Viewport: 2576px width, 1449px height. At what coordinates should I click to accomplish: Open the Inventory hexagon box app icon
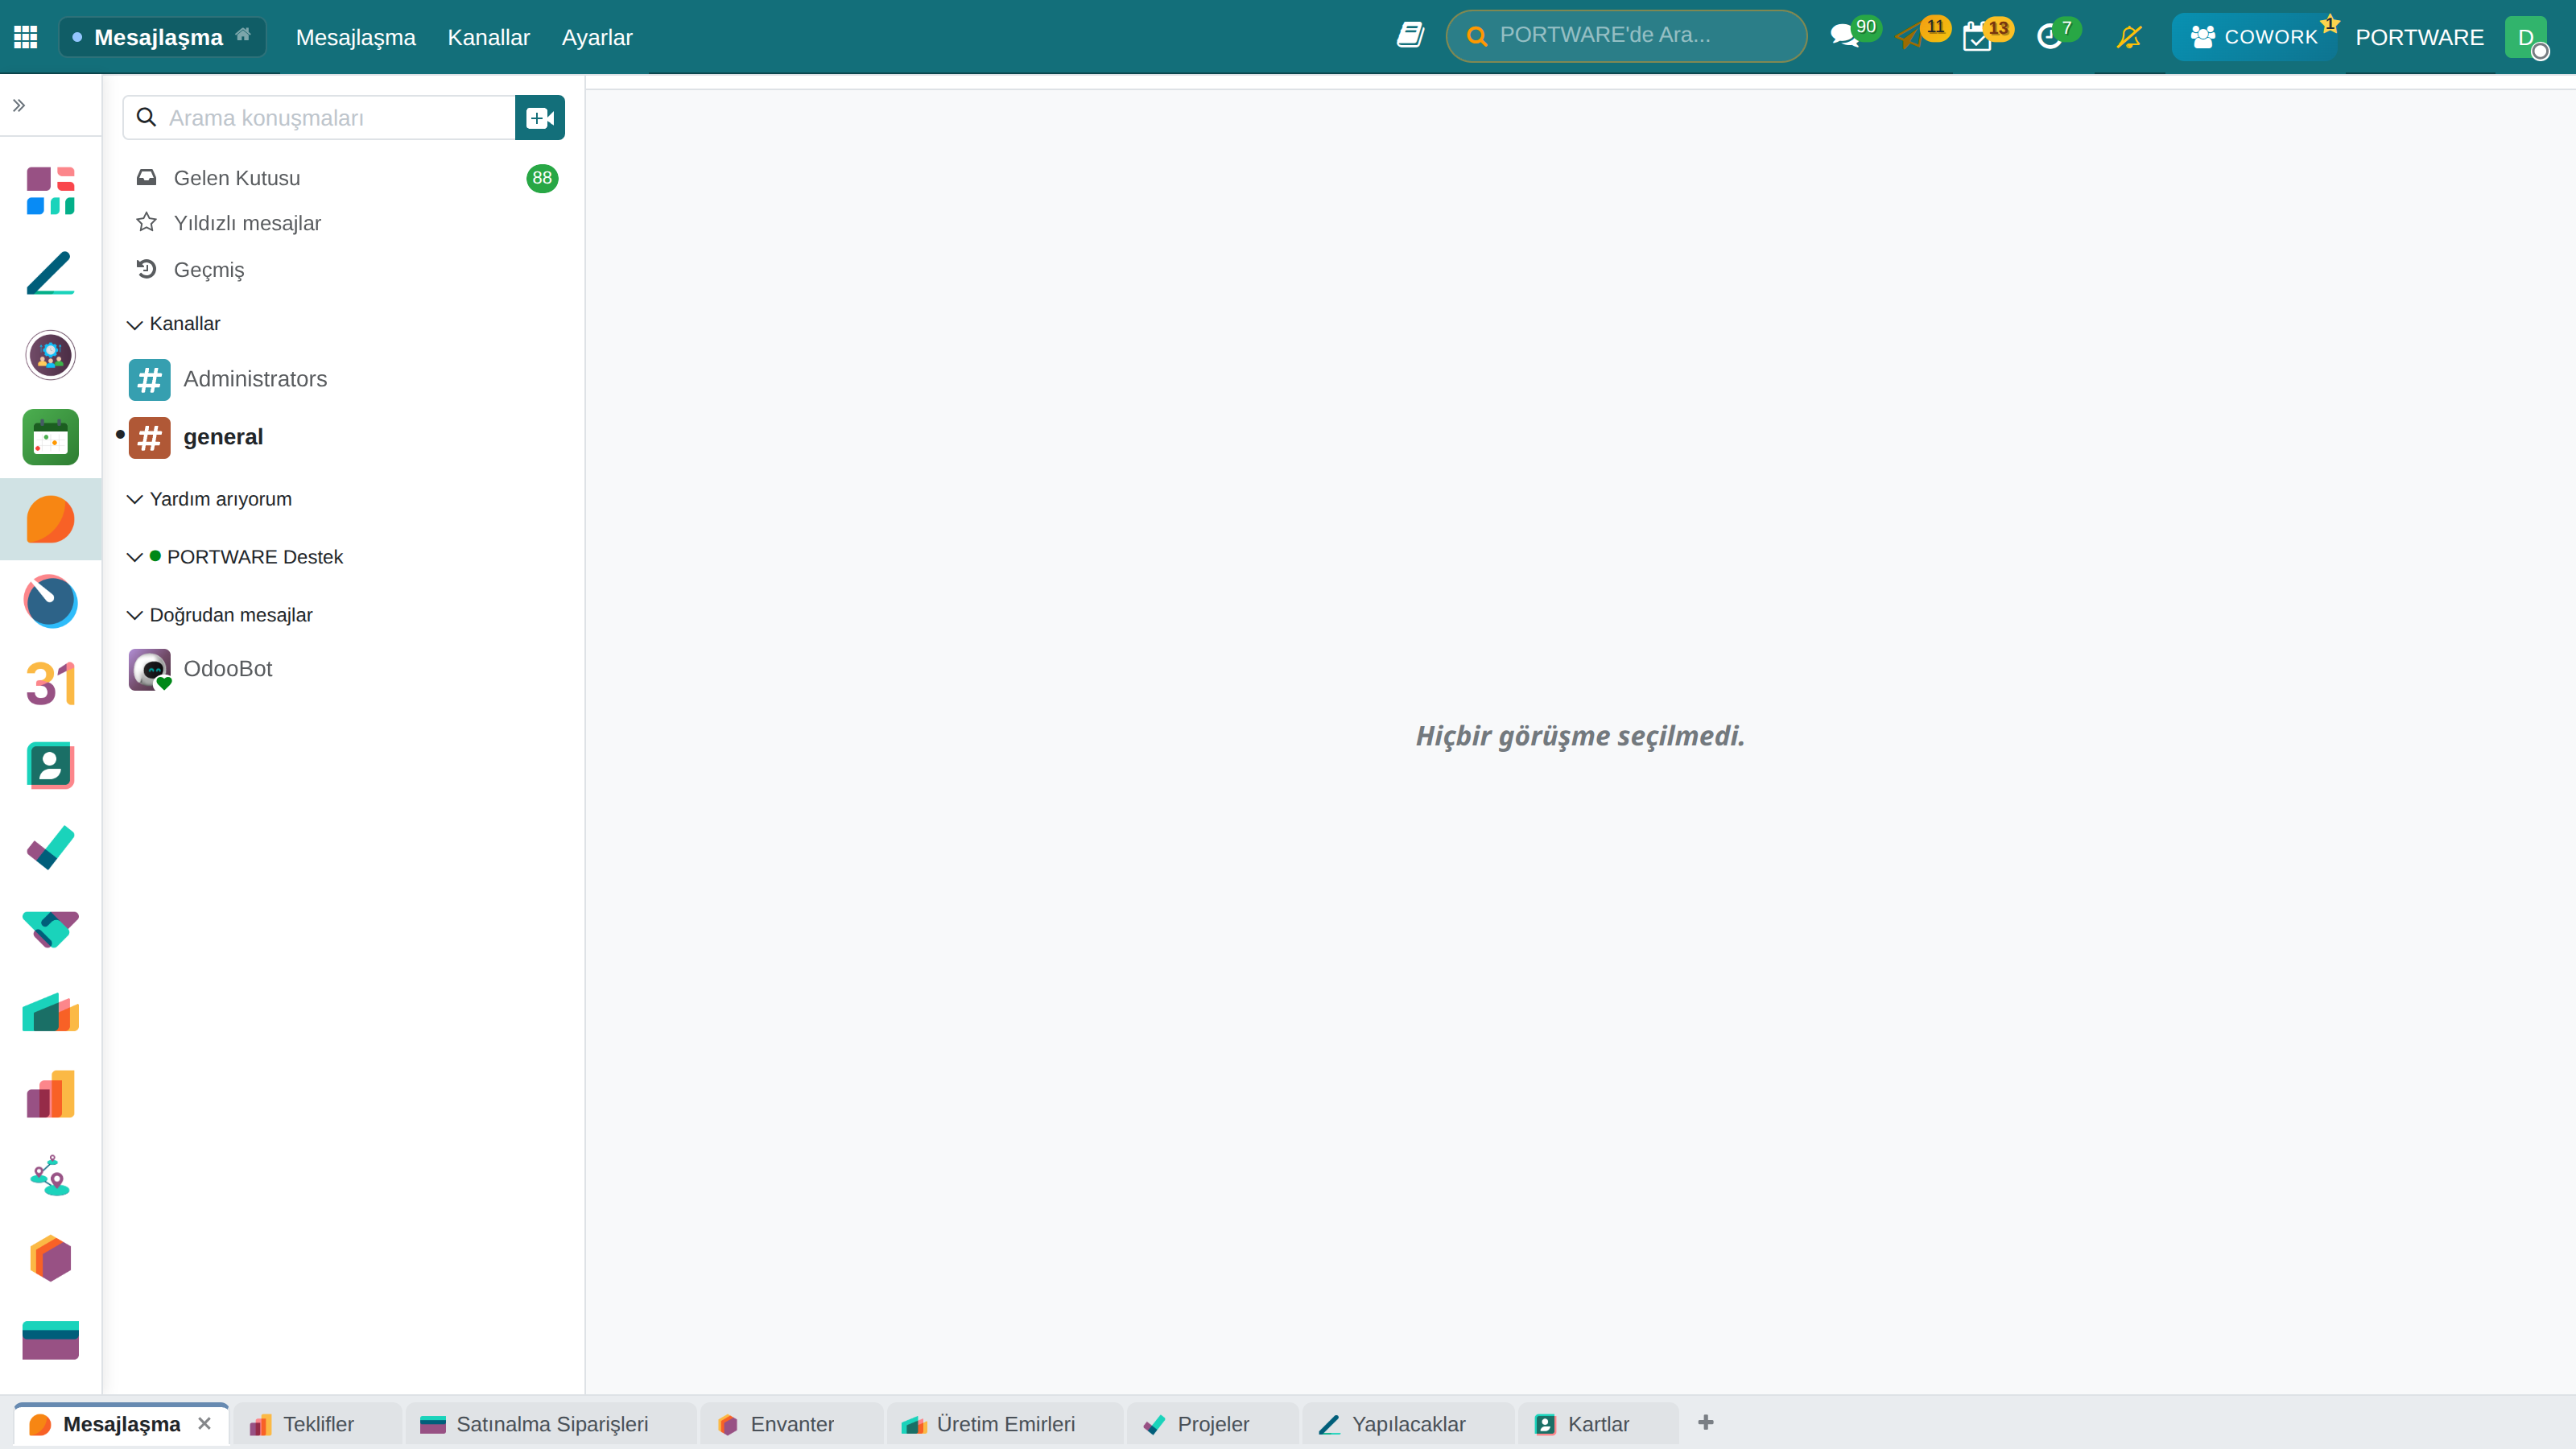(x=50, y=1258)
